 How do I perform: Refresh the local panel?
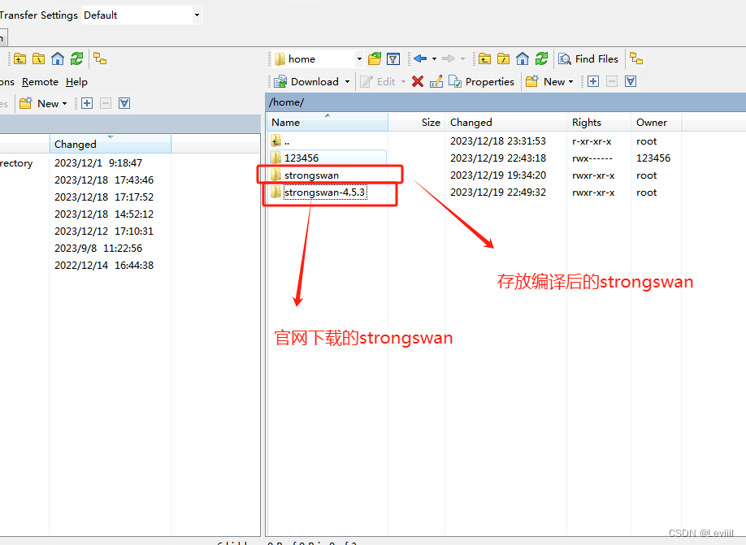[x=76, y=59]
